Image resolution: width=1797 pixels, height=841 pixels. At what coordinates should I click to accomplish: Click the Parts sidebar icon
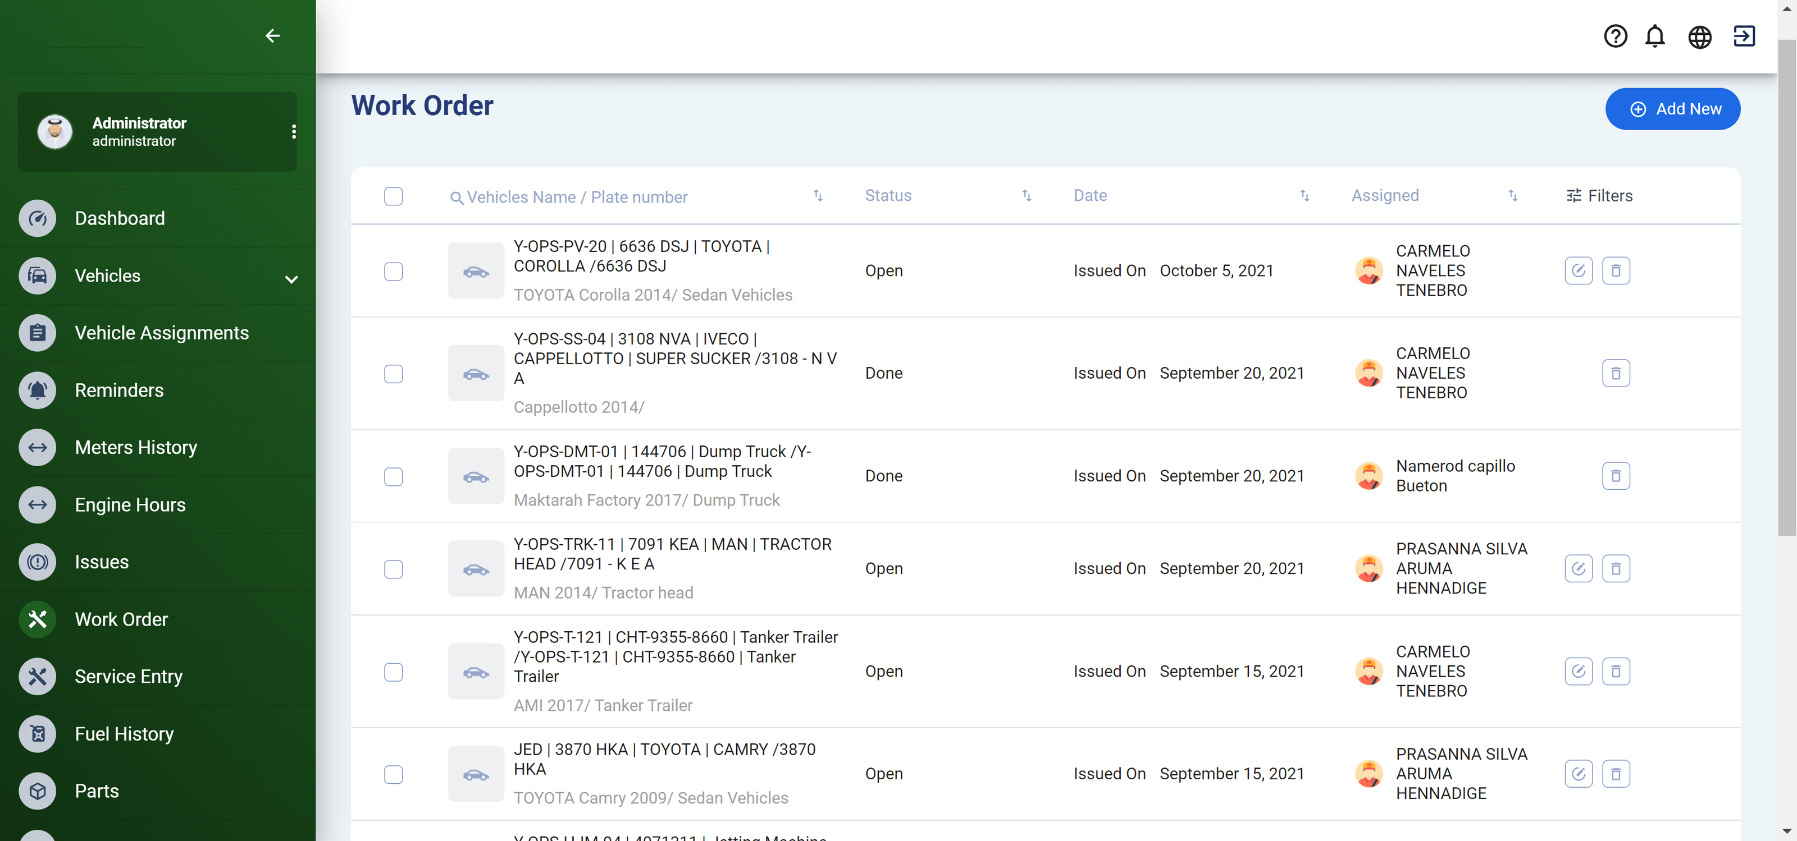click(37, 791)
